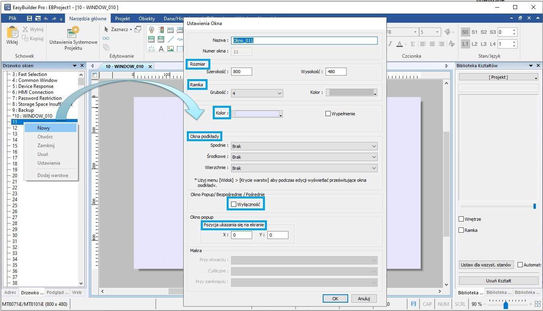Click the undo arrow in title toolbar

[x=46, y=18]
